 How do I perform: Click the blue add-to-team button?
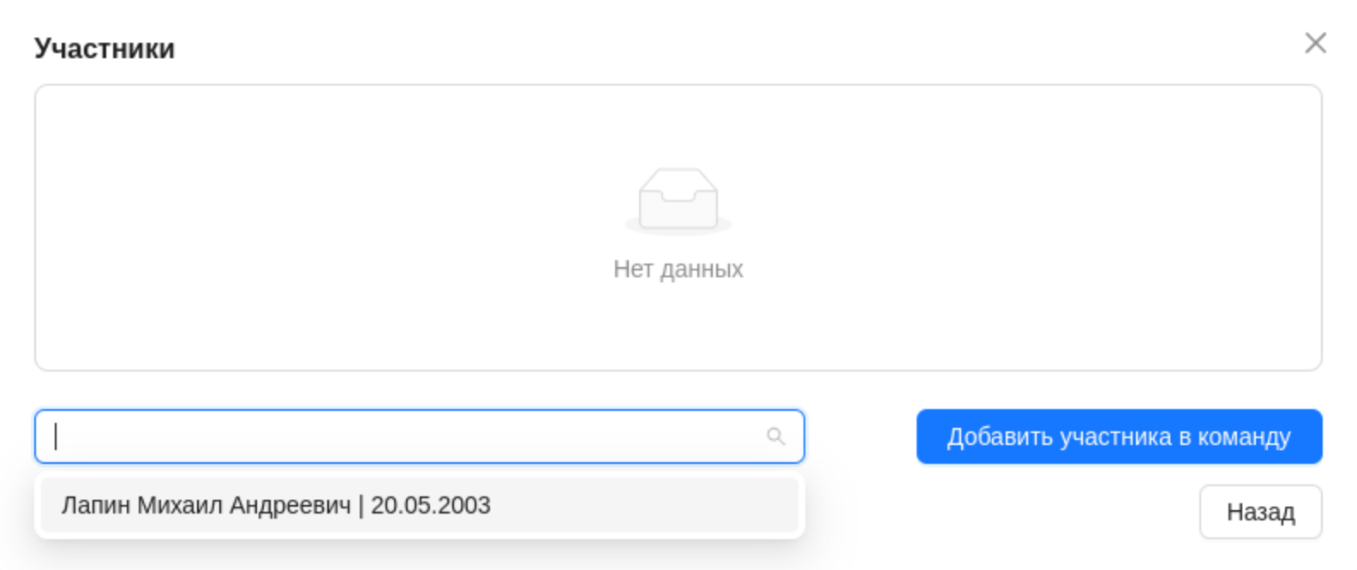1118,436
